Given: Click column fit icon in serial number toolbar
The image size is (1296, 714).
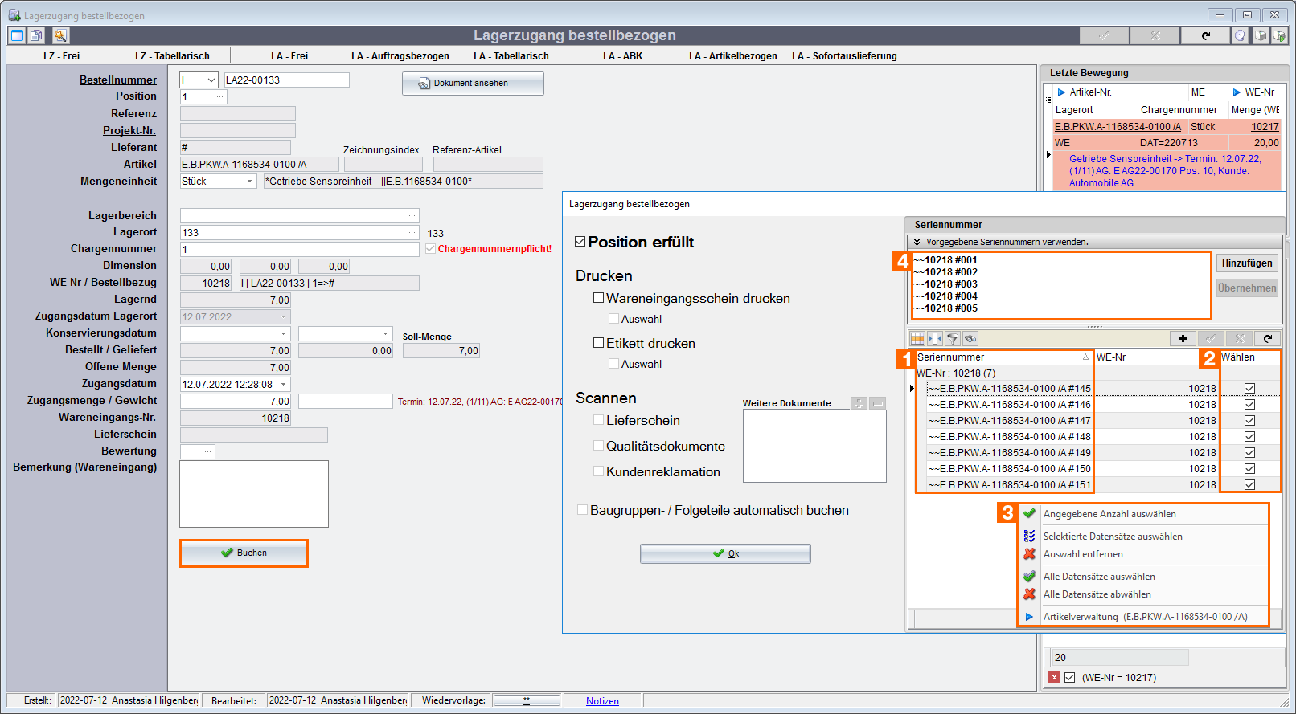Looking at the screenshot, I should click(935, 339).
